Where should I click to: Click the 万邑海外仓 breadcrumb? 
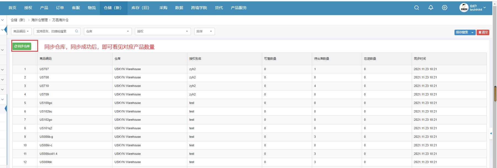point(60,20)
